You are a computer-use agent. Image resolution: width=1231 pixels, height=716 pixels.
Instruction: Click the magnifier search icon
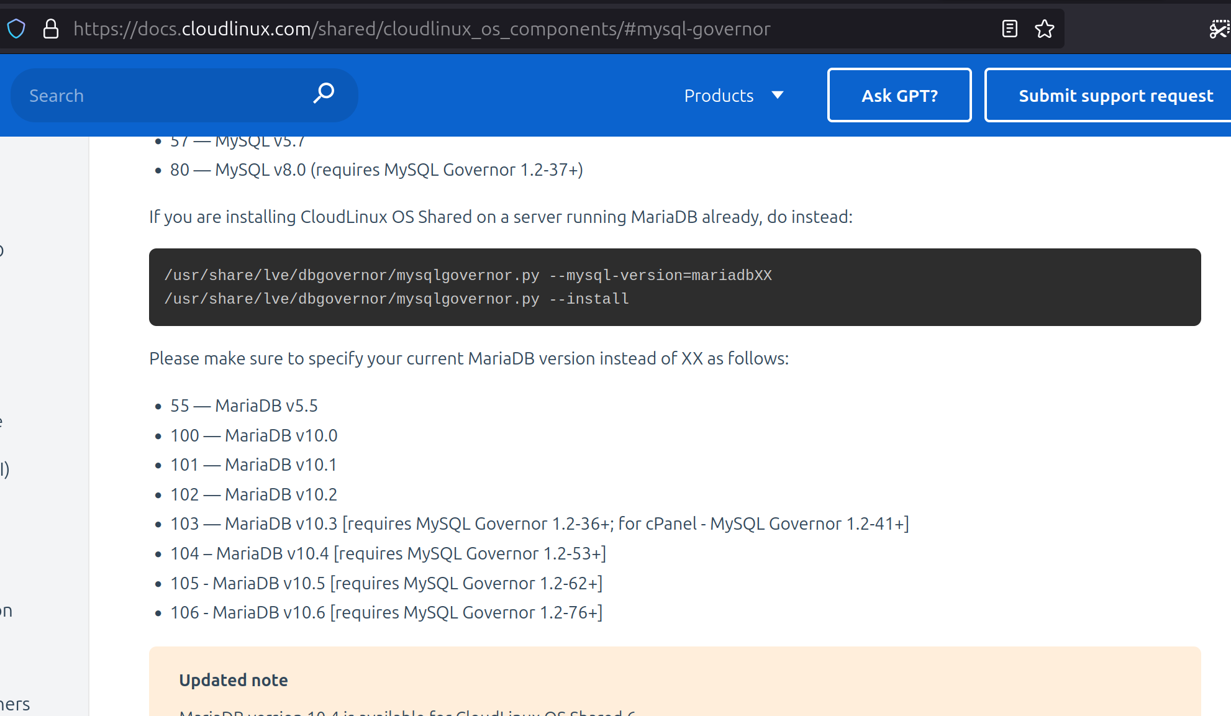click(x=324, y=94)
